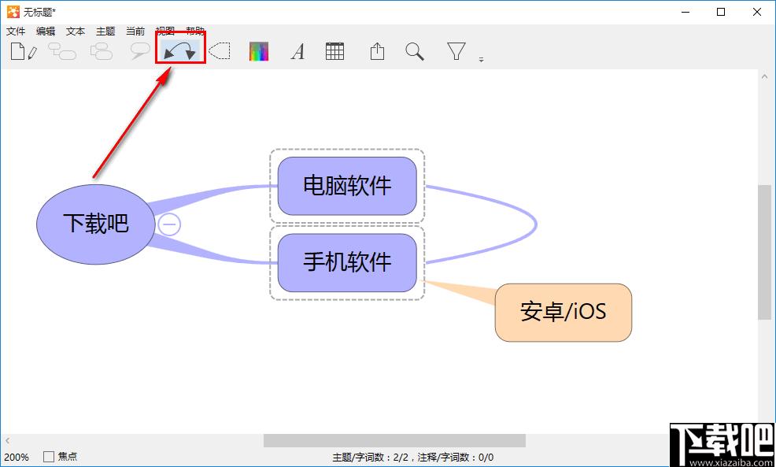Open the 文件 menu
Screen dimensions: 776x467
click(16, 32)
